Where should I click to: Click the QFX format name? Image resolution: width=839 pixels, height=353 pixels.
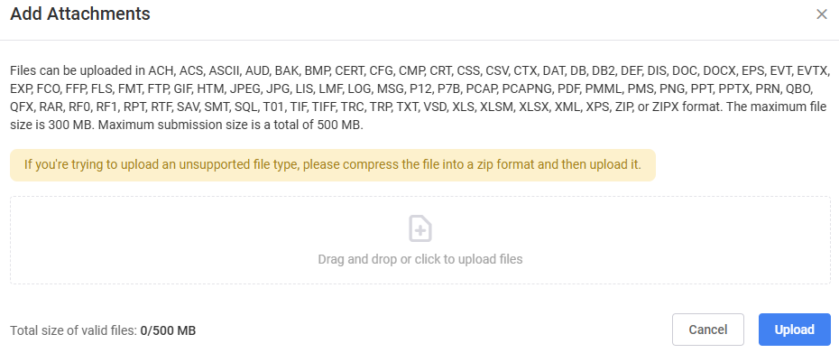tap(23, 107)
